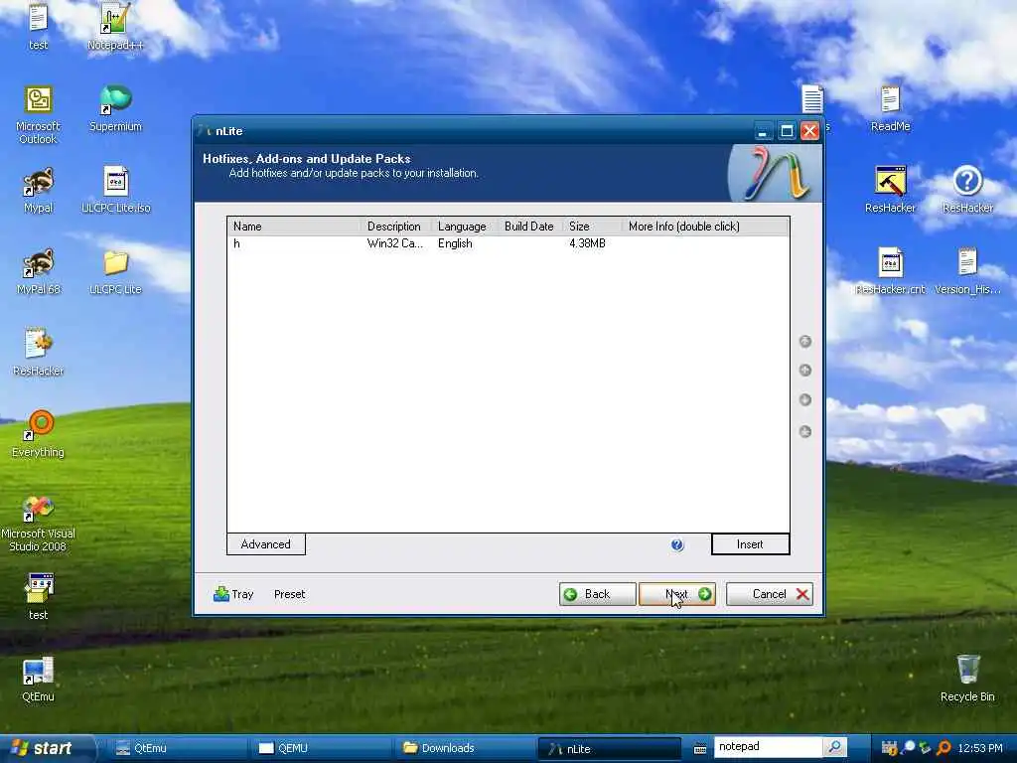Minimize the nLite window
This screenshot has width=1017, height=763.
764,131
